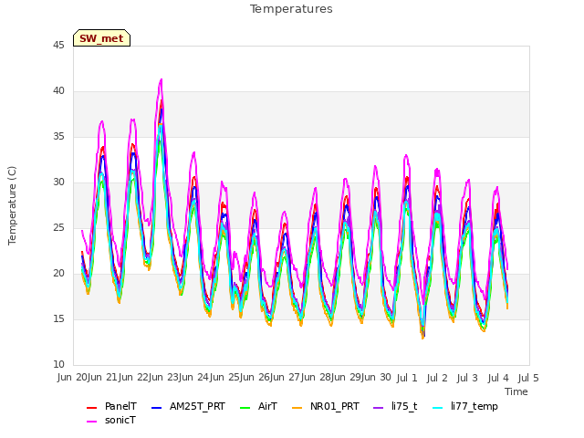Click the Jul 3 x-axis label
This screenshot has width=584, height=438.
pyautogui.click(x=467, y=378)
